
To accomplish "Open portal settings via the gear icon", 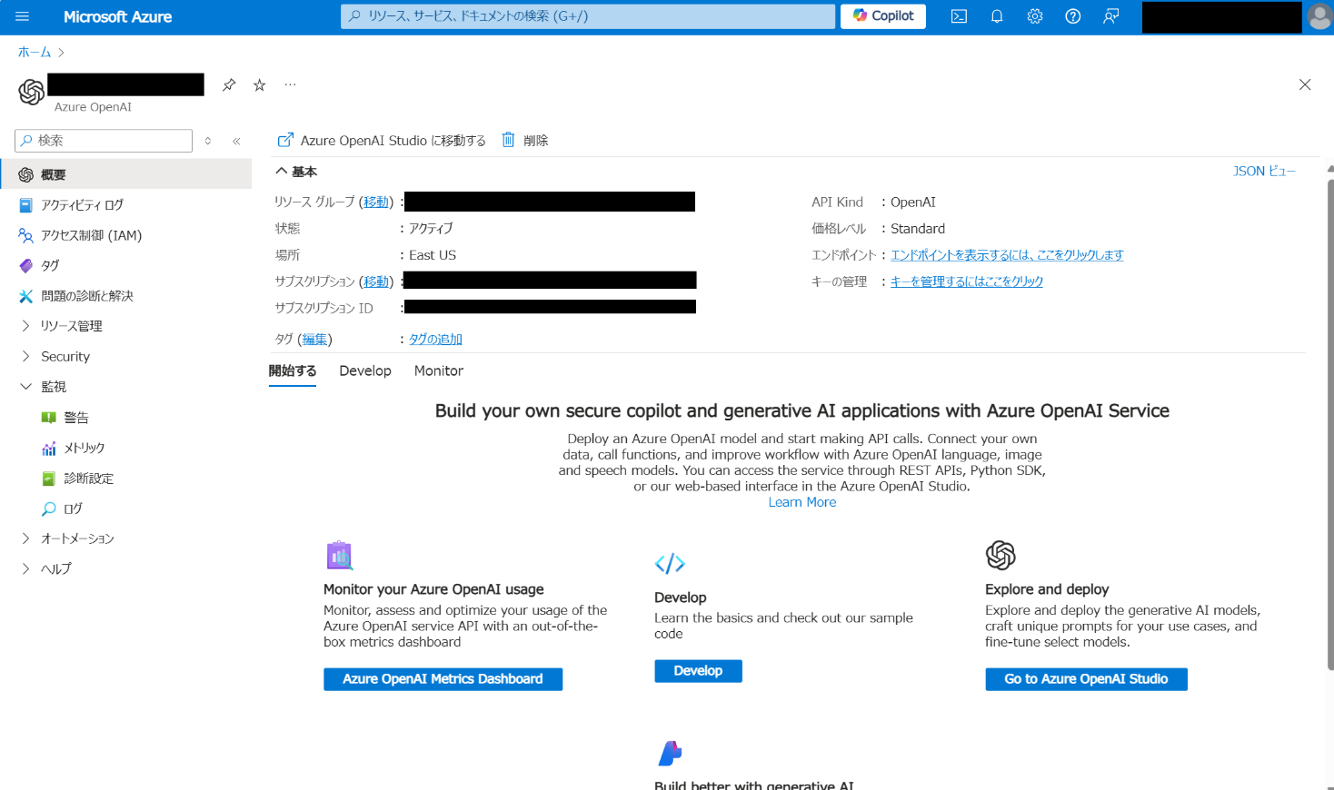I will click(x=1034, y=16).
